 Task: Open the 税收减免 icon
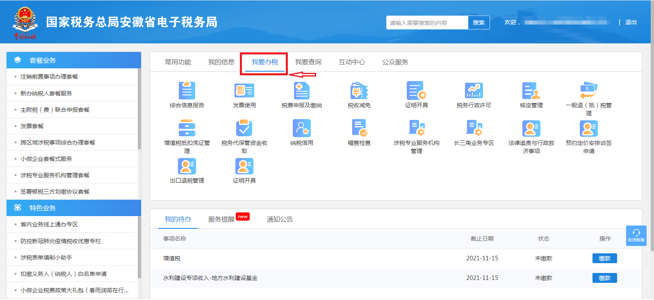pos(359,90)
